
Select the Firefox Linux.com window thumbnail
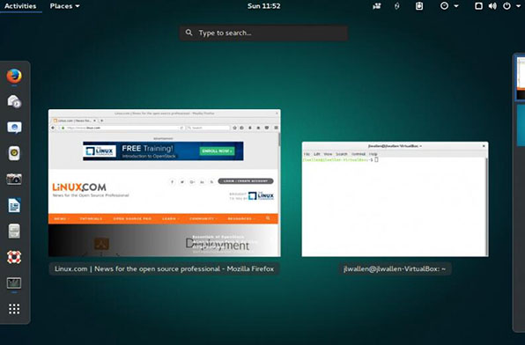click(x=165, y=183)
